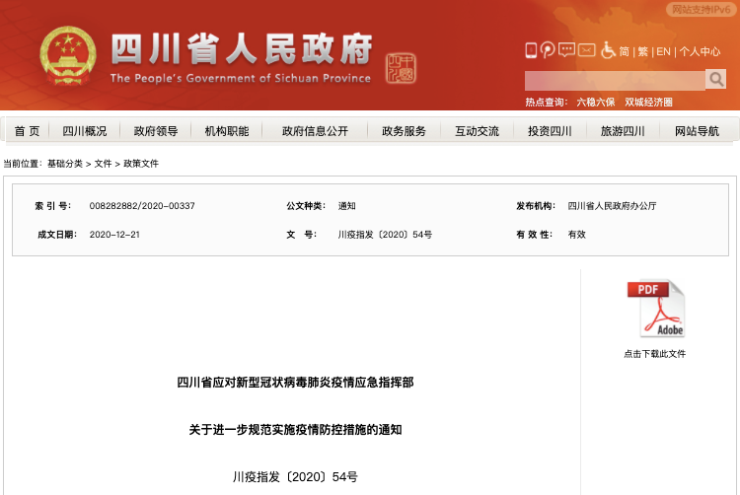Click the 索引号 label
The height and width of the screenshot is (495, 740).
click(x=53, y=206)
